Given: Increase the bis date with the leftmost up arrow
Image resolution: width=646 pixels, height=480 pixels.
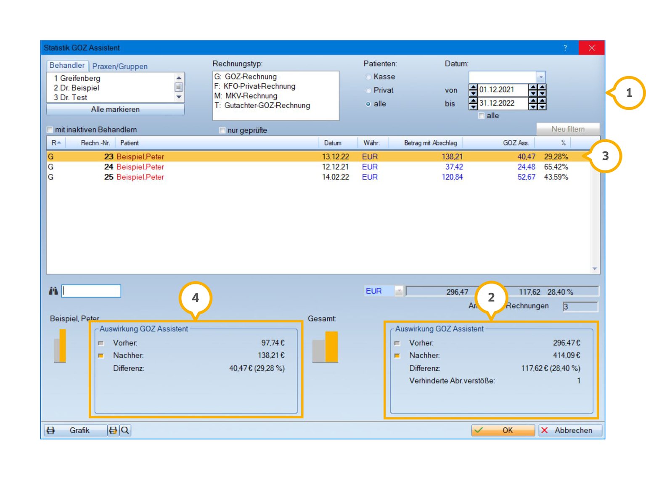Looking at the screenshot, I should (473, 101).
